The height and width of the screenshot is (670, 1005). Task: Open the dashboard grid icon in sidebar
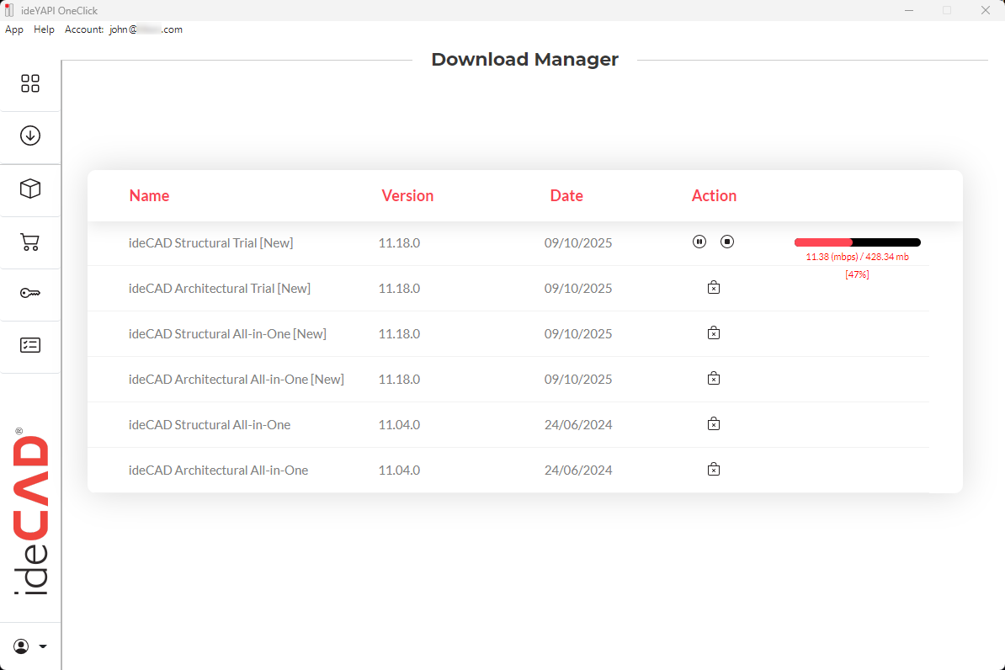click(x=30, y=83)
